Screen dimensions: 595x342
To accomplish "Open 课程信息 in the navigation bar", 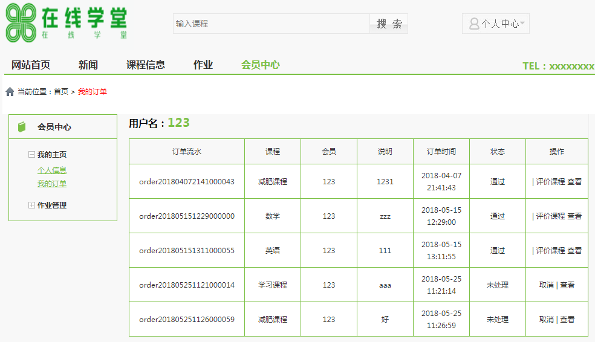I will coord(146,65).
